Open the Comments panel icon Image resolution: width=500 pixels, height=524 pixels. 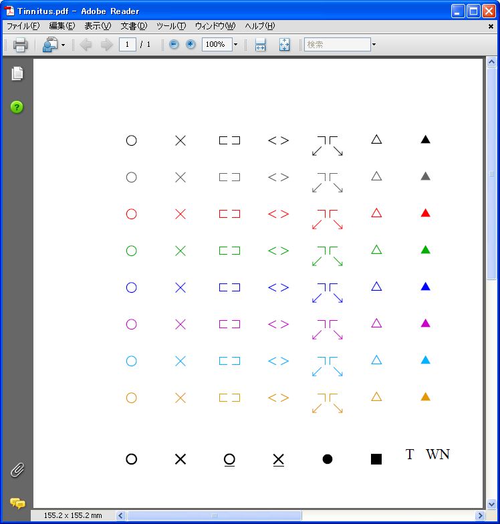pos(17,503)
